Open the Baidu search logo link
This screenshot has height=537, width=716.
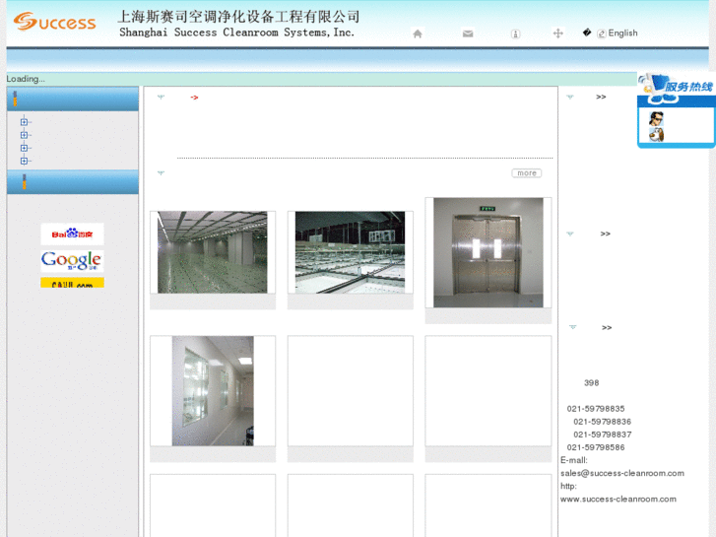click(72, 234)
